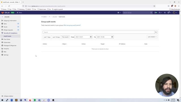Click the audit events search magnifier button
The height and width of the screenshot is (102, 181).
[156, 32]
